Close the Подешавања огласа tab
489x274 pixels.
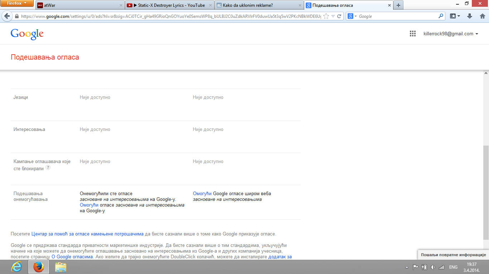pyautogui.click(x=389, y=5)
